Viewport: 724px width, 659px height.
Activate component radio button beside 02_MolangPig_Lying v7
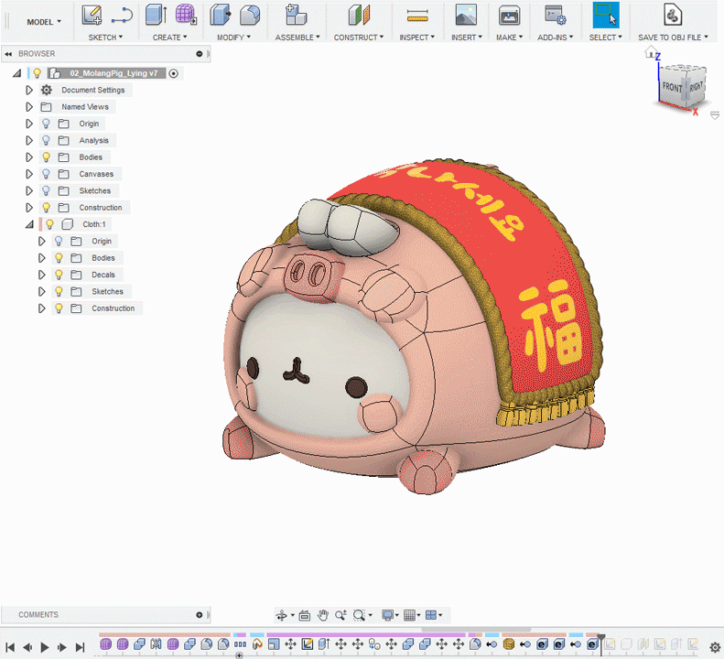click(x=174, y=73)
